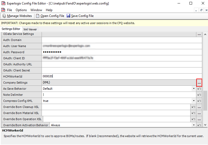This screenshot has height=145, width=208.
Task: Restore down the inner document window
Action: pyautogui.click(x=201, y=10)
